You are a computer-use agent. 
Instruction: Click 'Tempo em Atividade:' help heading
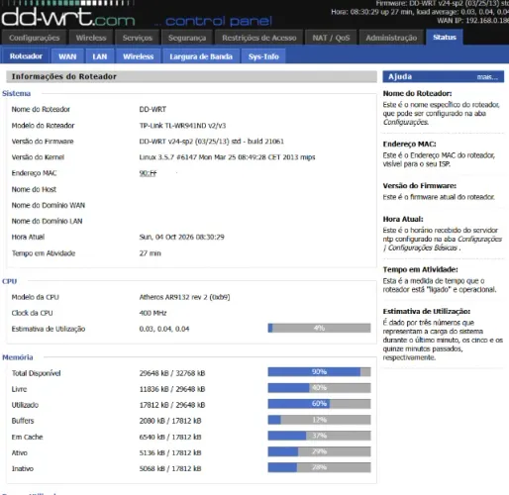coord(420,269)
